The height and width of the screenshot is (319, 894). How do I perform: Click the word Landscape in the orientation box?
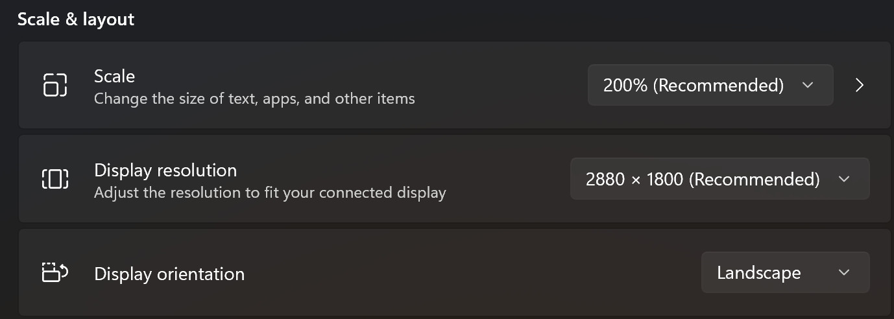758,273
